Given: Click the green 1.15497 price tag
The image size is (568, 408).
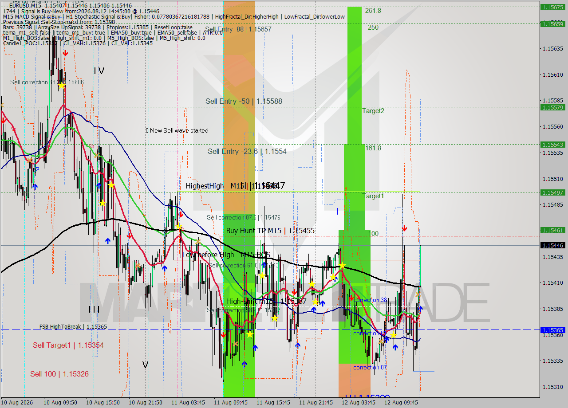Looking at the screenshot, I should click(x=552, y=192).
